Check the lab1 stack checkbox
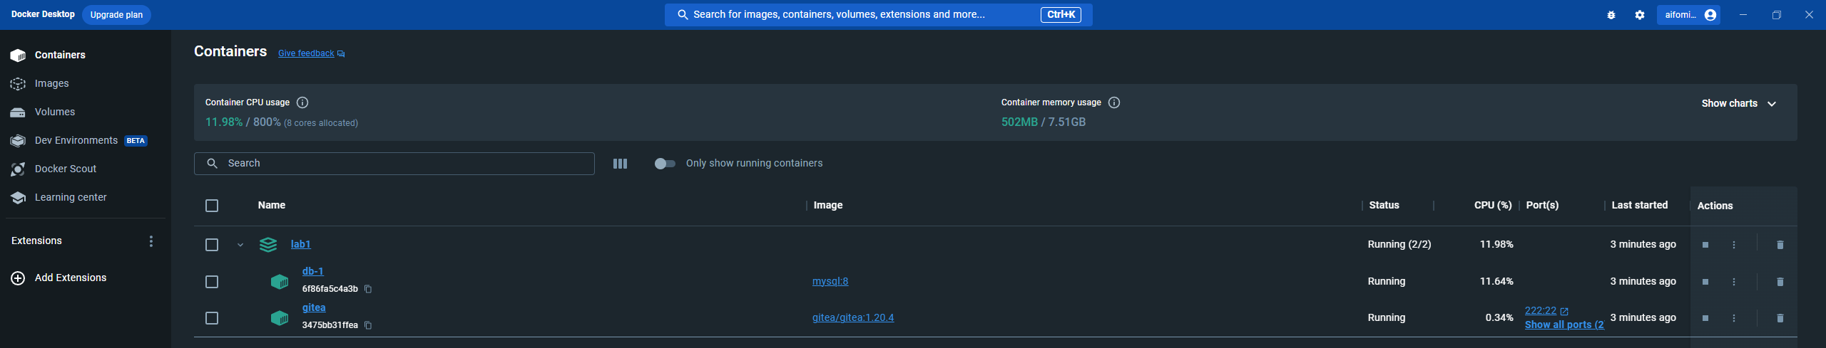This screenshot has height=348, width=1826. pyautogui.click(x=212, y=245)
